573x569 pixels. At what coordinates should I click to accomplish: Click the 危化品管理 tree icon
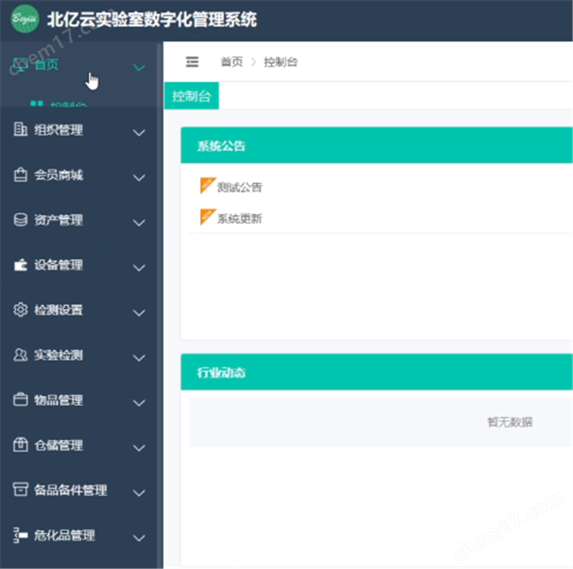(x=21, y=535)
